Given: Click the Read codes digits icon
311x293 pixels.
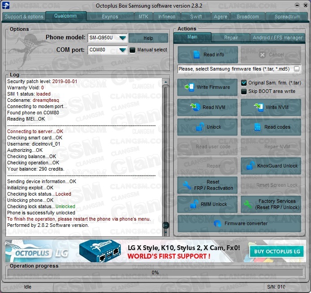Looking at the screenshot, I should click(x=257, y=127).
